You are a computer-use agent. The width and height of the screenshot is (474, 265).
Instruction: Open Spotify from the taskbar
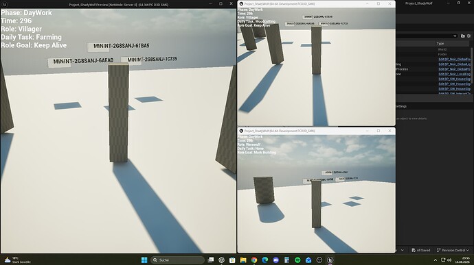pos(297,260)
